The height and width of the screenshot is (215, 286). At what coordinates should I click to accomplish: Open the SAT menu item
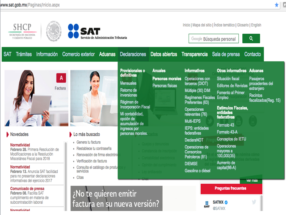point(8,54)
